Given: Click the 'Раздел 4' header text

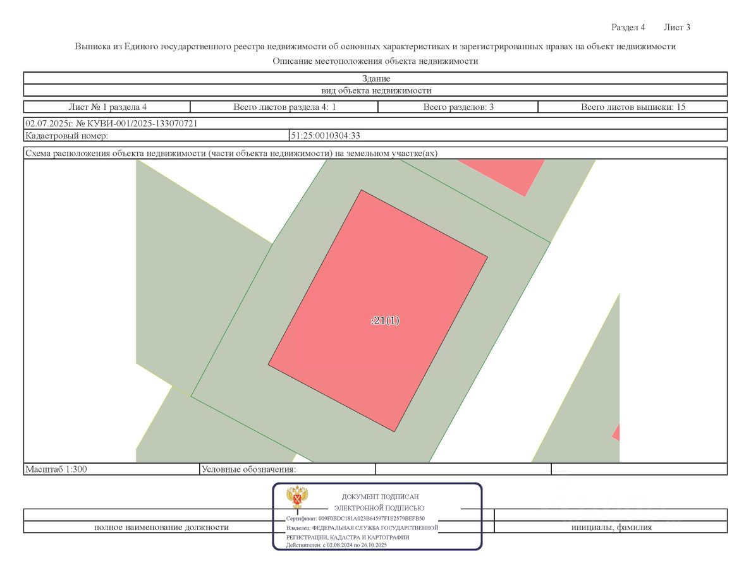Looking at the screenshot, I should (628, 27).
